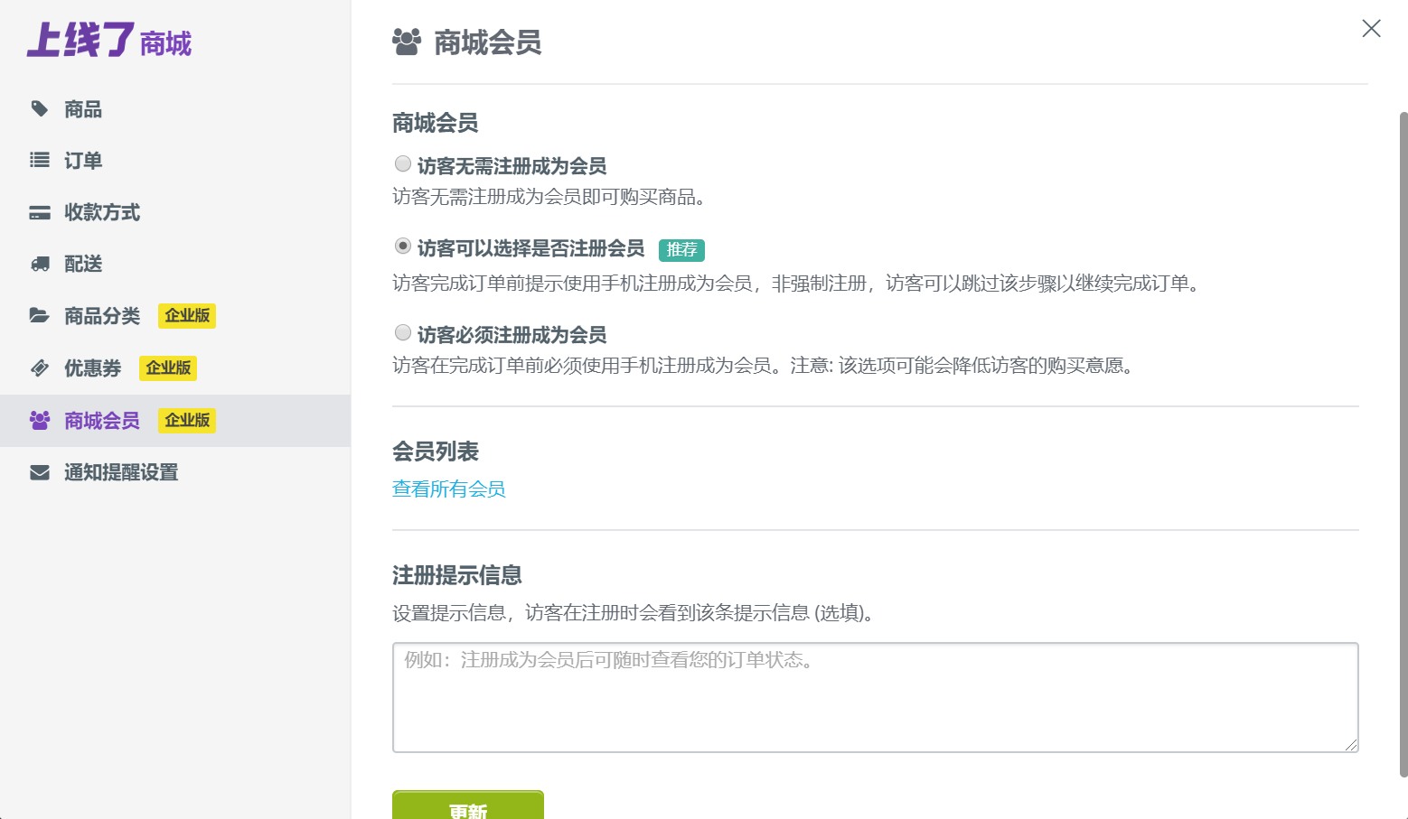
Task: Select the 订单 list icon
Action: point(39,160)
